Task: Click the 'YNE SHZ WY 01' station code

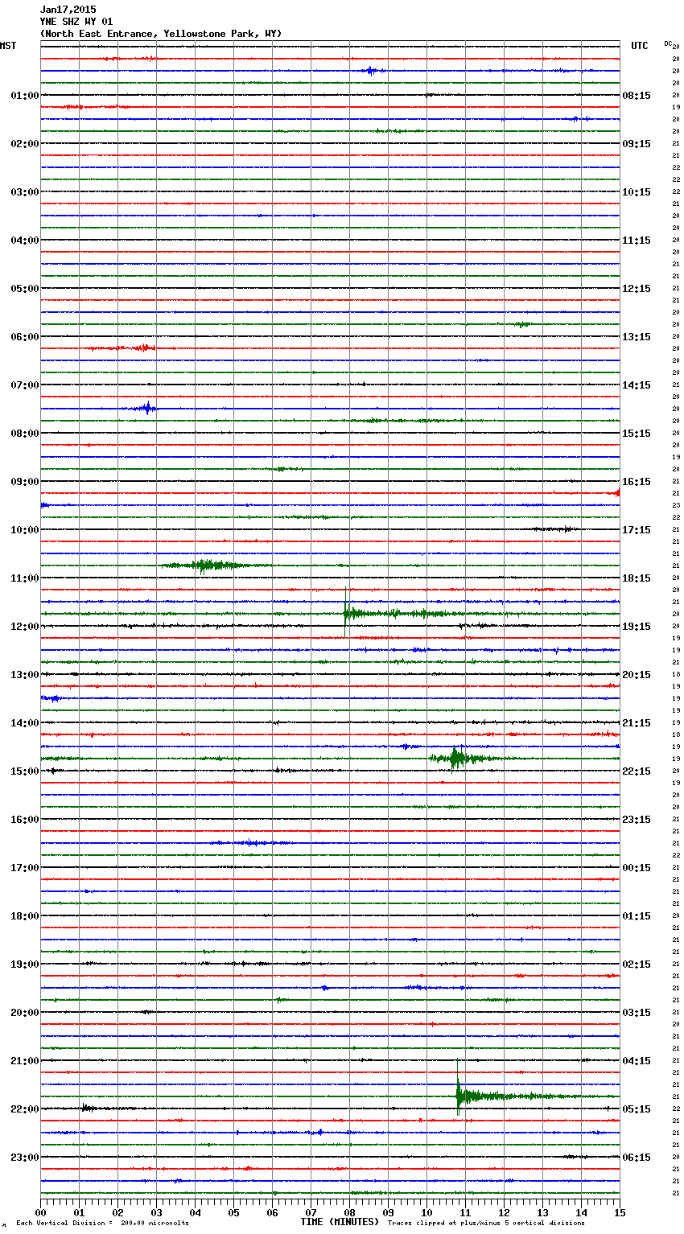Action: [76, 22]
